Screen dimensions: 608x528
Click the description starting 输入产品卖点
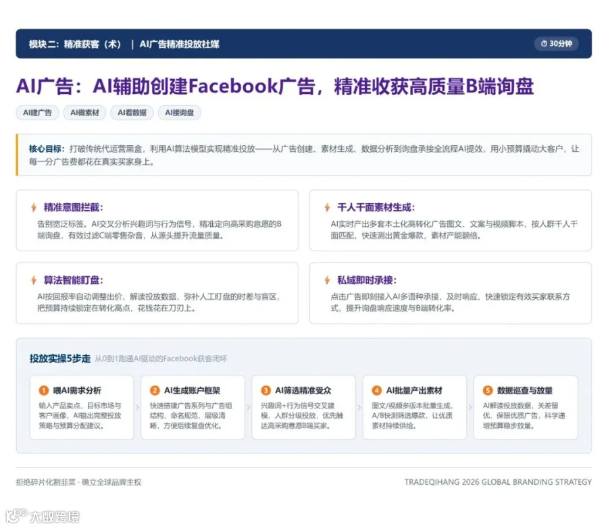click(x=80, y=415)
